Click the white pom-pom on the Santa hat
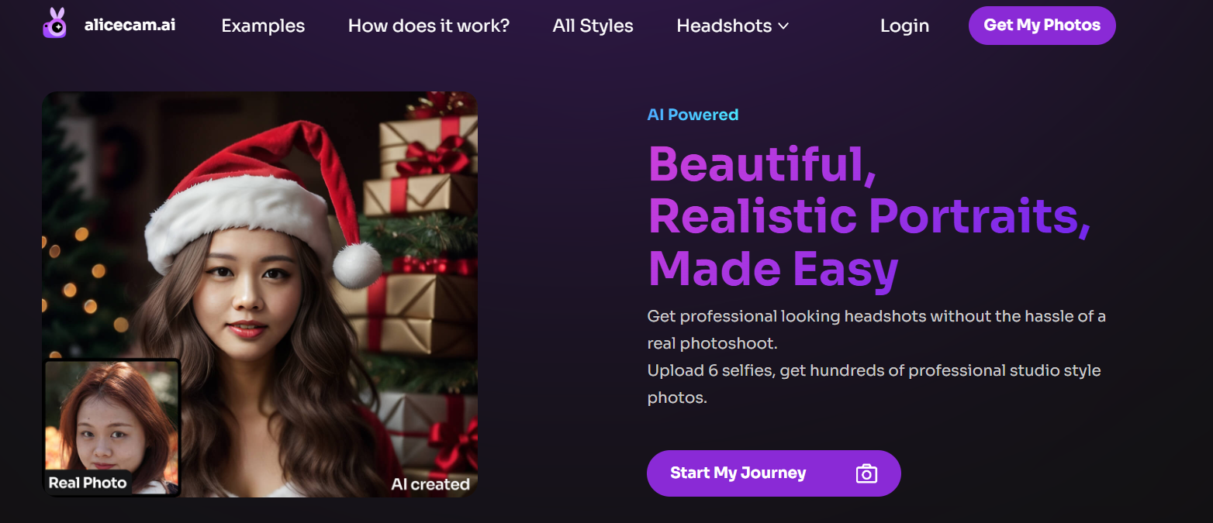The width and height of the screenshot is (1213, 523). [x=357, y=264]
